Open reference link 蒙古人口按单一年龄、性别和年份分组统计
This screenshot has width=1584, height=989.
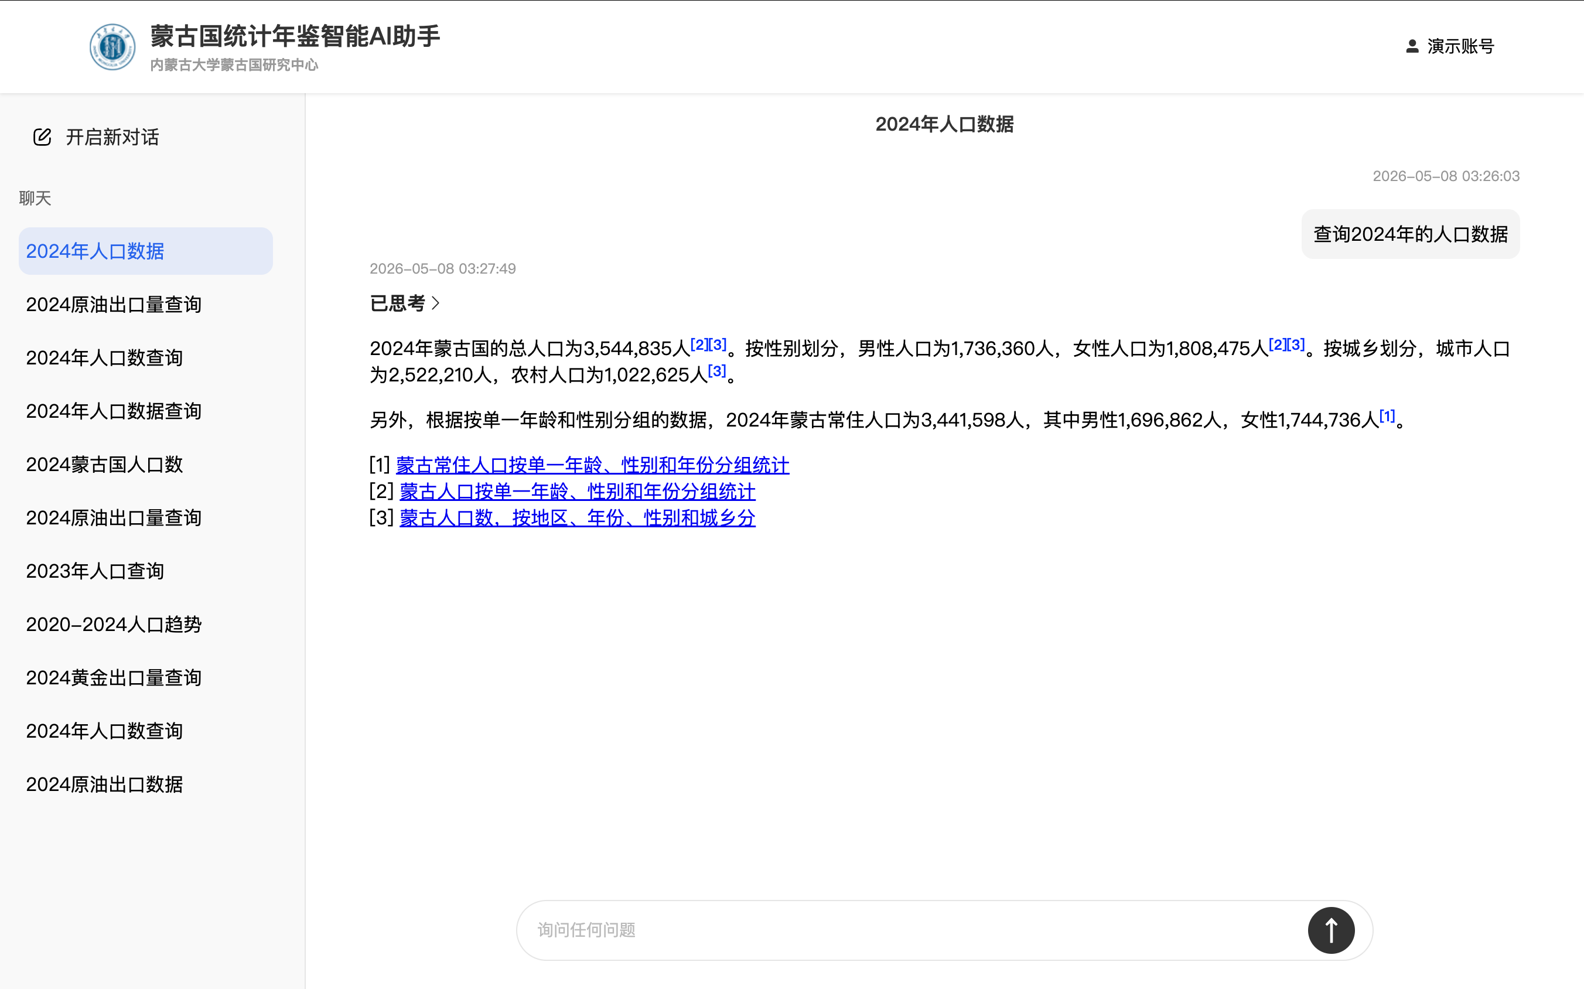coord(578,491)
